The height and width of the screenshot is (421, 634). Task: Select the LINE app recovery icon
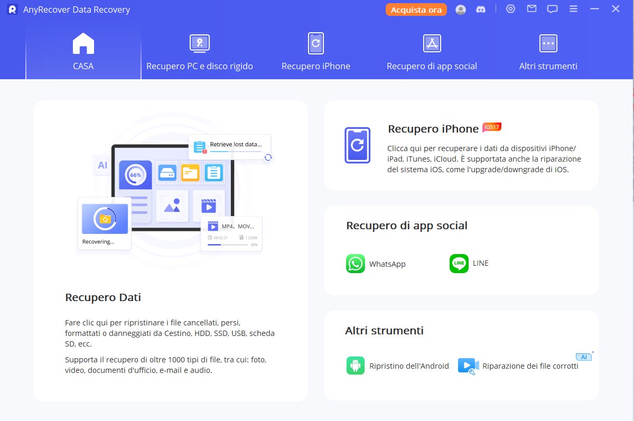[x=459, y=264]
